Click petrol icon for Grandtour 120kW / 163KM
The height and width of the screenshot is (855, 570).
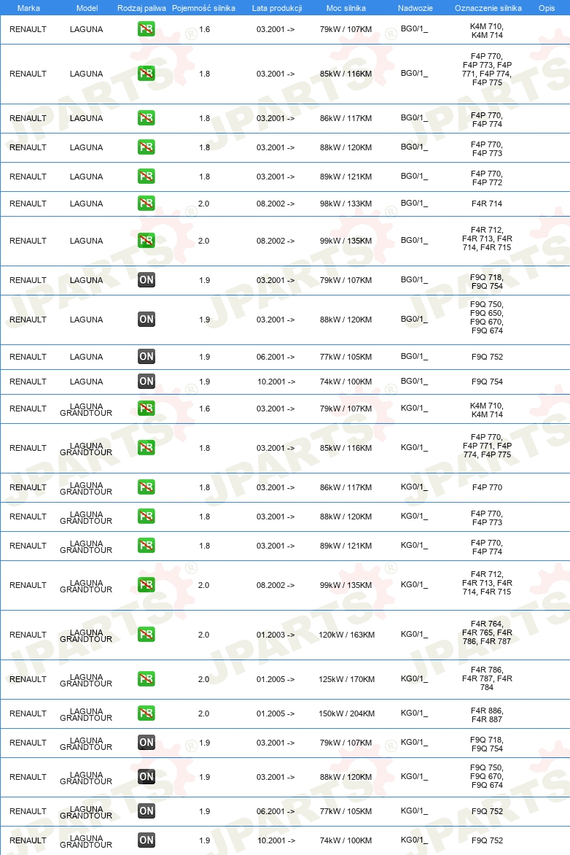pyautogui.click(x=146, y=634)
